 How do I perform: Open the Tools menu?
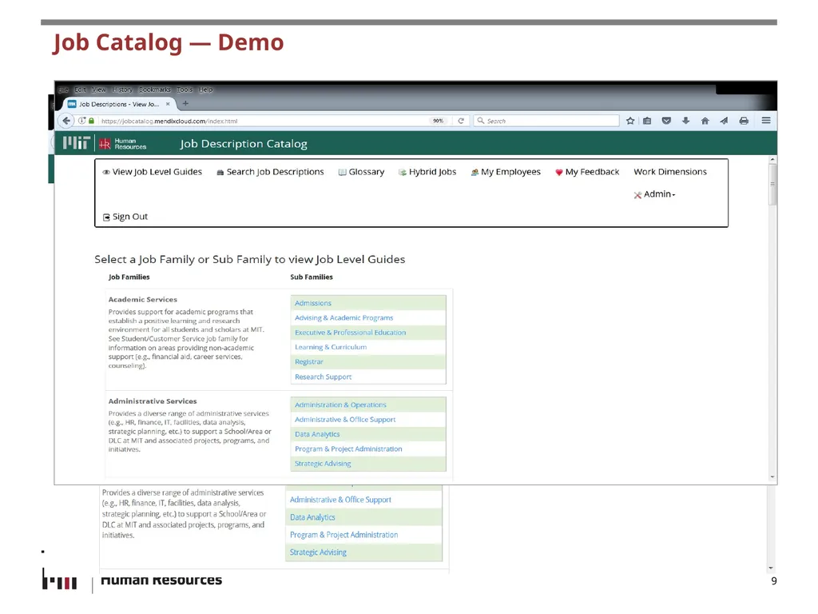point(185,90)
